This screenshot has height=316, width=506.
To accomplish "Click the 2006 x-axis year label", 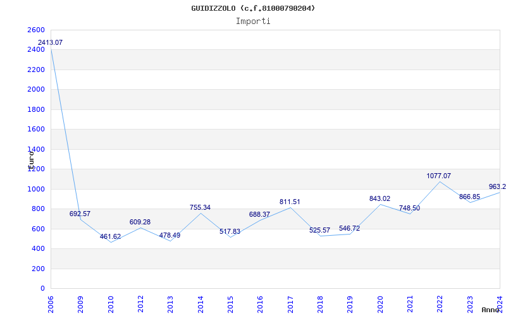I will click(x=51, y=305).
